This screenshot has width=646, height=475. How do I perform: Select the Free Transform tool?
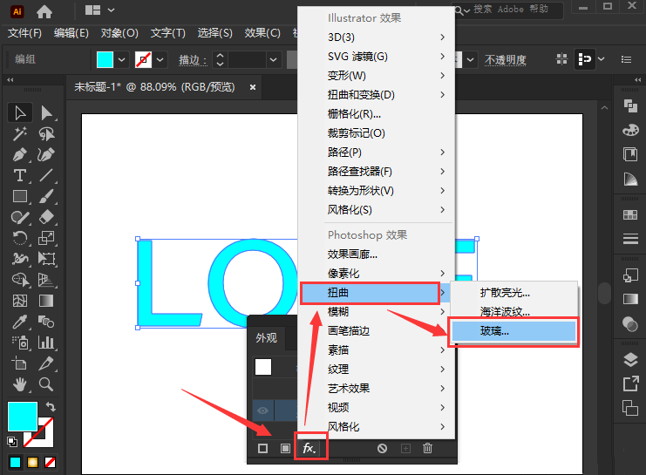[46, 259]
